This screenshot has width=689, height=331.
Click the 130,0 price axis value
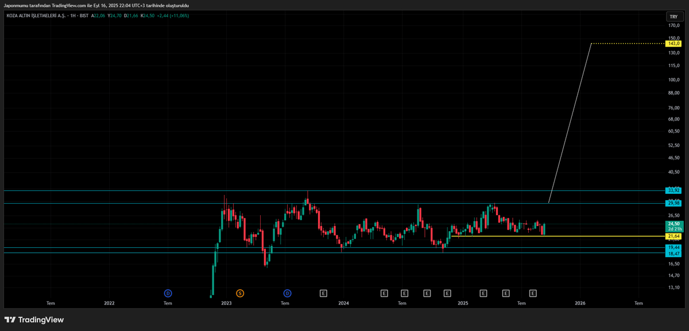[x=673, y=53]
